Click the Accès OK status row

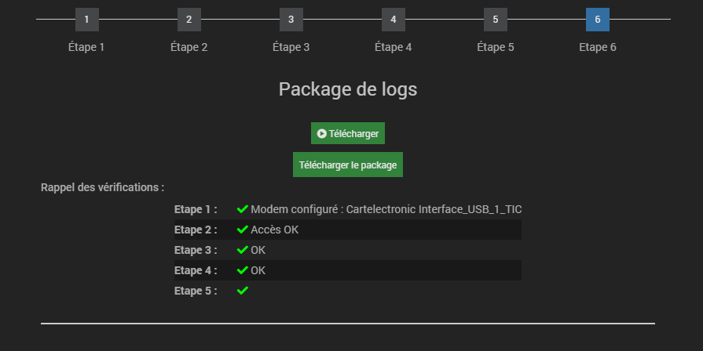click(275, 230)
